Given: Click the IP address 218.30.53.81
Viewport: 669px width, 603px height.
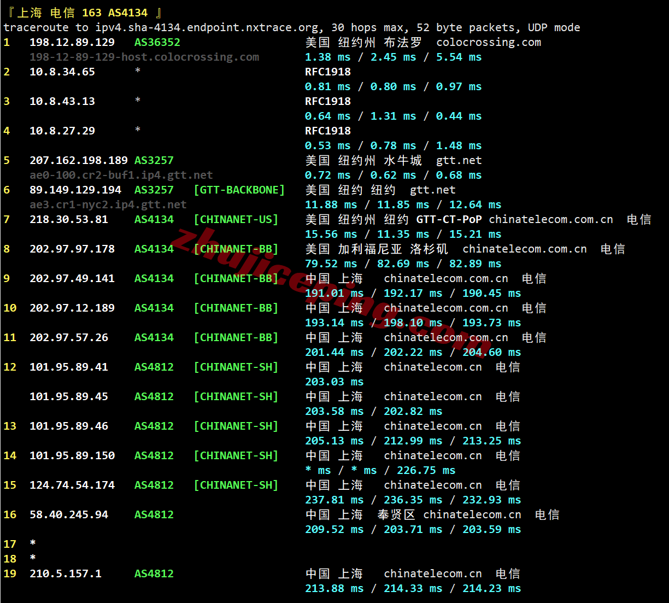Looking at the screenshot, I should click(69, 220).
